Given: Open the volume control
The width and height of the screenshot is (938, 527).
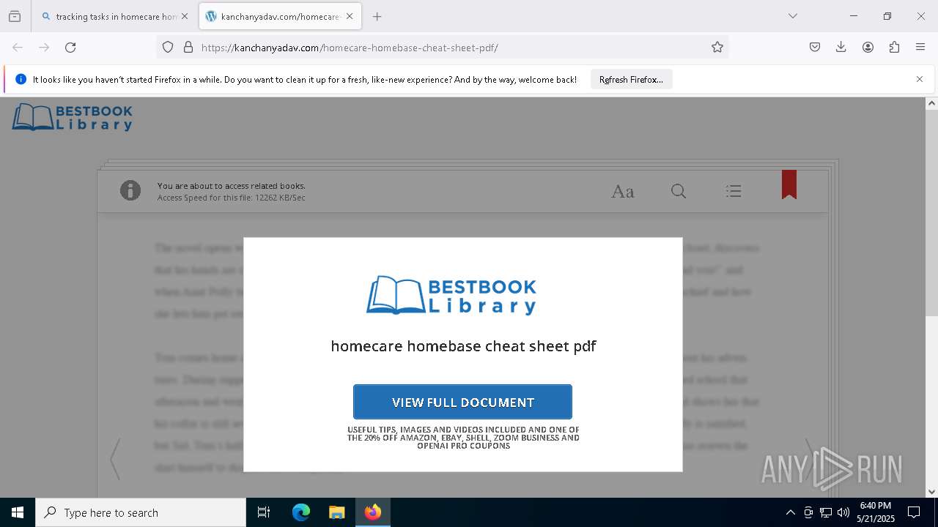Looking at the screenshot, I should coord(843,512).
